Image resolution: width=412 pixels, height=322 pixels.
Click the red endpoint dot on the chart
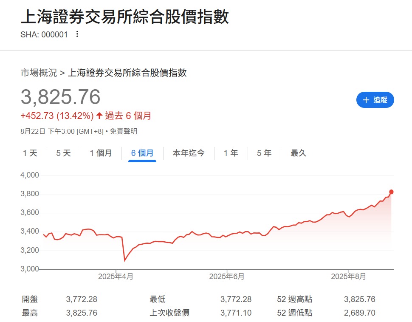click(391, 192)
